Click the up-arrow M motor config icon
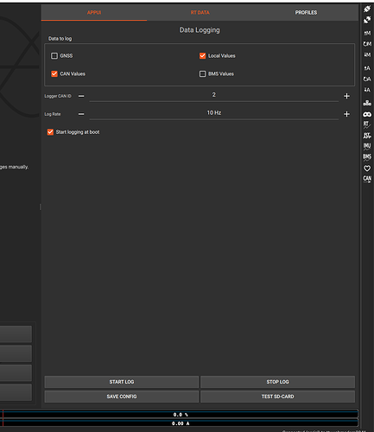 367,33
